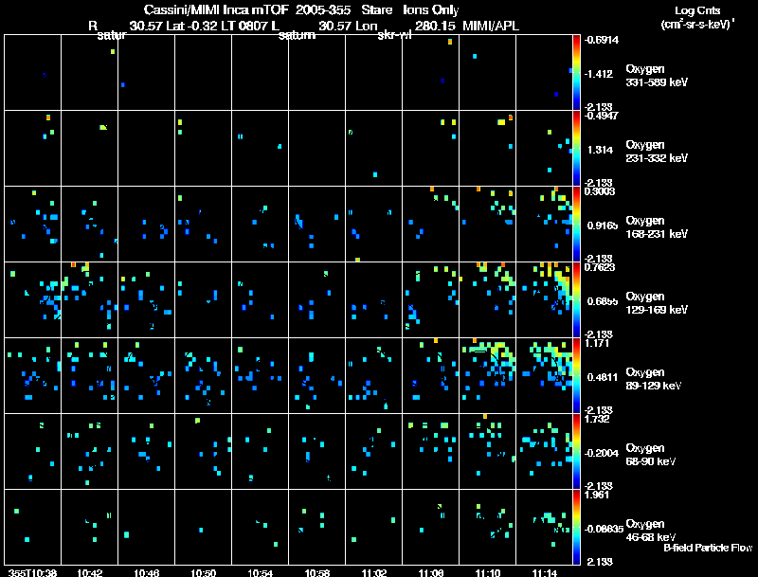Viewport: 758px width, 577px height.
Task: Click the colorbar beside Oxygen 129-169 keV
Action: pos(576,300)
